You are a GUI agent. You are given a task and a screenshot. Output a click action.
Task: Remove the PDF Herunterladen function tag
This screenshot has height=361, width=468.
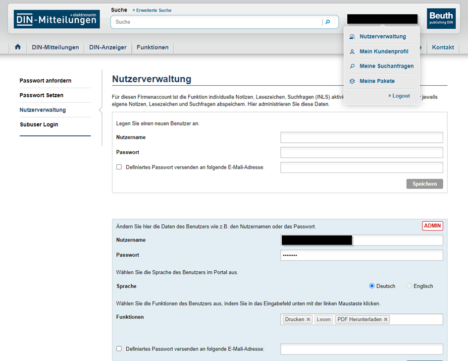(386, 319)
